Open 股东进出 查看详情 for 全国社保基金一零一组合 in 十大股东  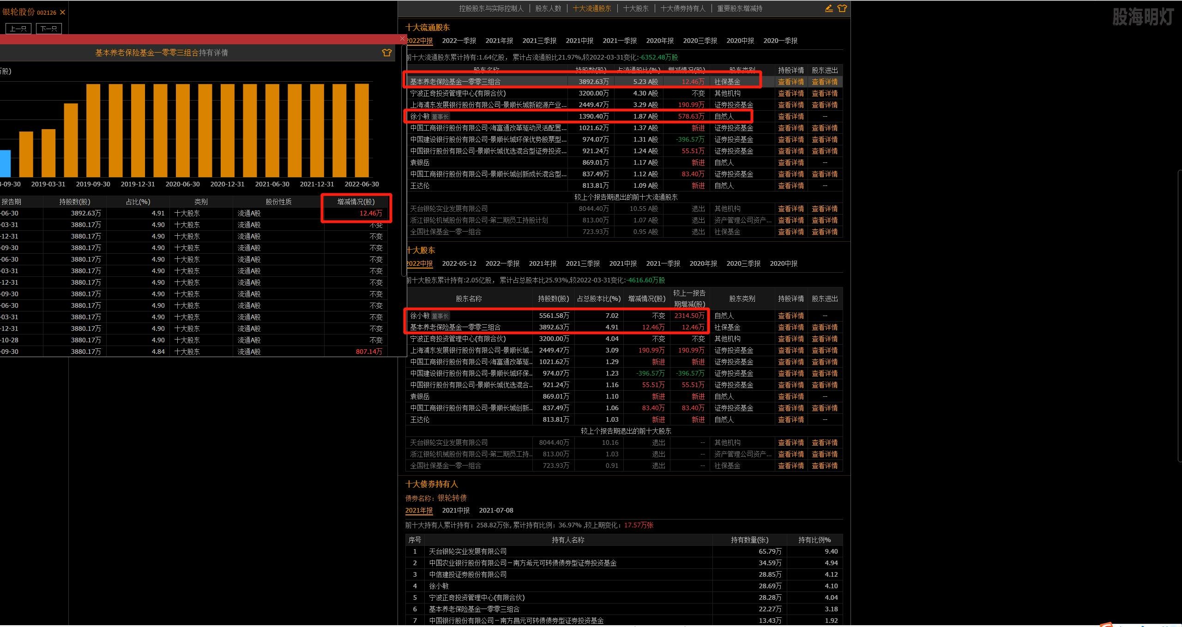(x=825, y=466)
